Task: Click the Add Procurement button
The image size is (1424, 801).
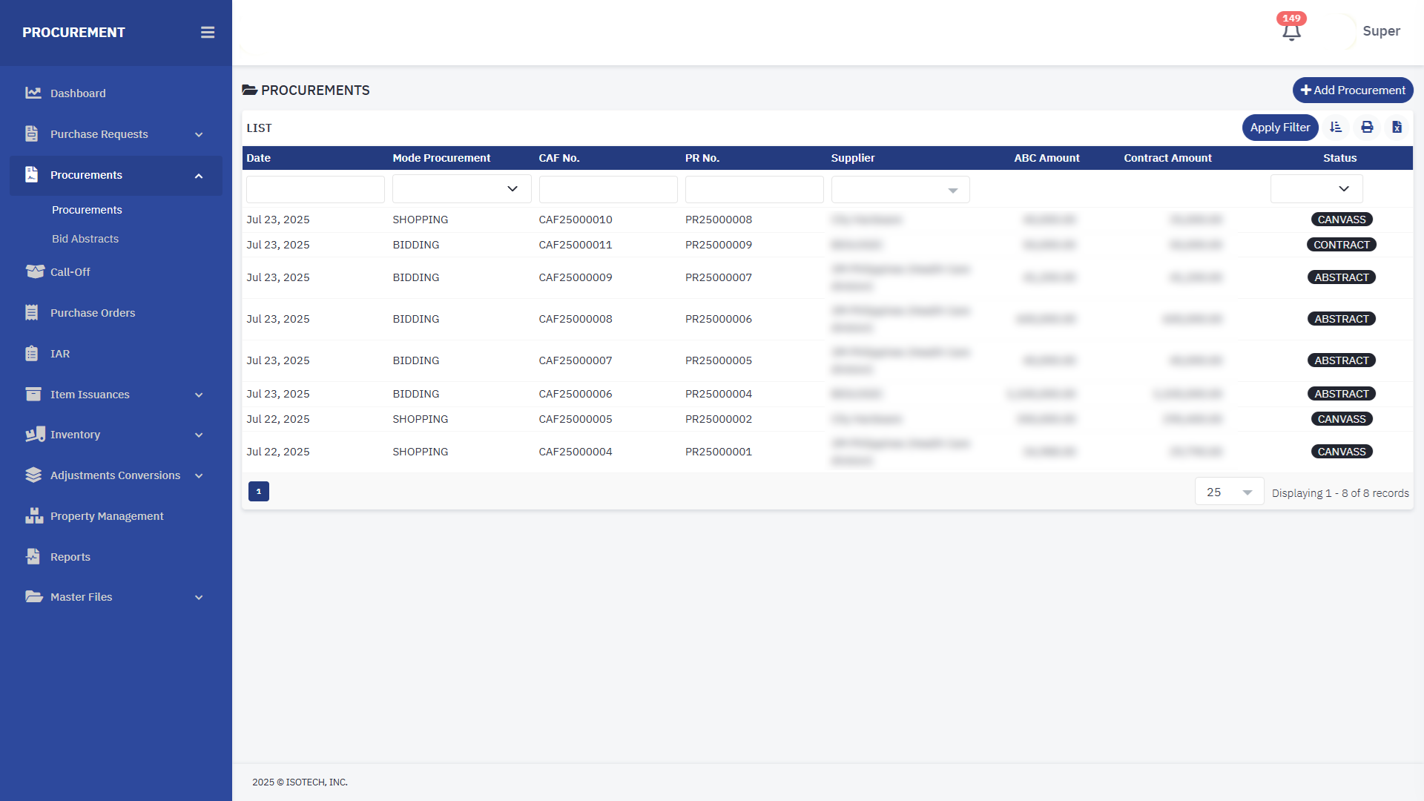Action: (x=1353, y=90)
